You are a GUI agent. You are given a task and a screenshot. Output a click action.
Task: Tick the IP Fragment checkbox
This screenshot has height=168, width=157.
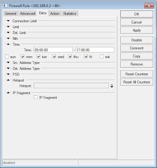tap(36, 97)
